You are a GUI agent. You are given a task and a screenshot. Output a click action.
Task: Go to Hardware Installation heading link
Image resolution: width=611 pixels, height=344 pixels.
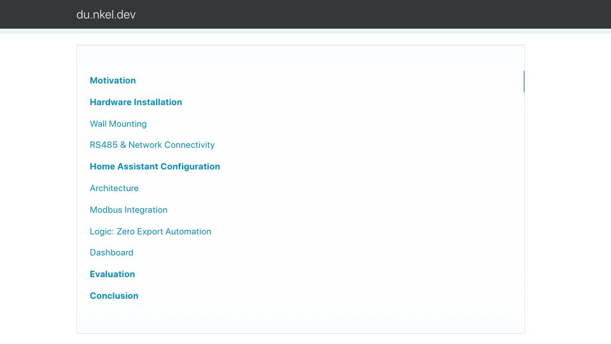coord(136,102)
